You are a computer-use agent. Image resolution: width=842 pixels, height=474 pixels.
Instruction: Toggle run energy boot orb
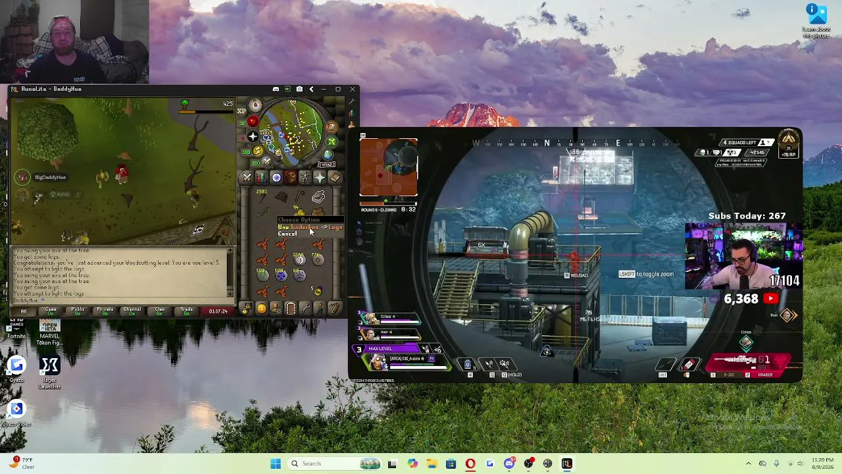point(257,151)
